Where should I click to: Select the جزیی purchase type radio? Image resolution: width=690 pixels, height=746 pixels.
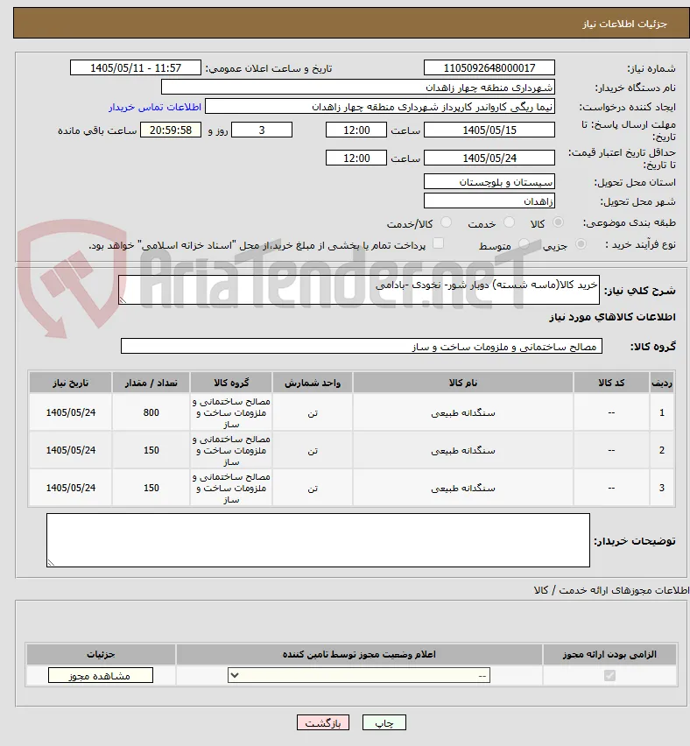(581, 244)
